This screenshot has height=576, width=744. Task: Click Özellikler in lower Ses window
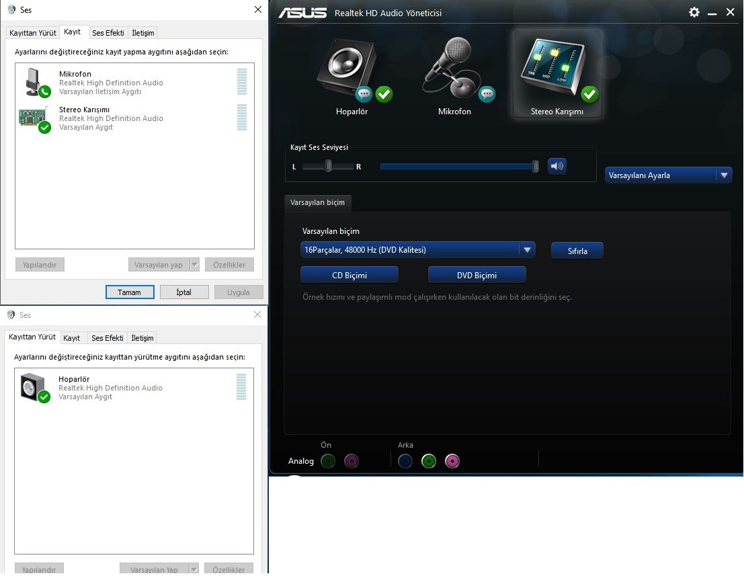(229, 569)
